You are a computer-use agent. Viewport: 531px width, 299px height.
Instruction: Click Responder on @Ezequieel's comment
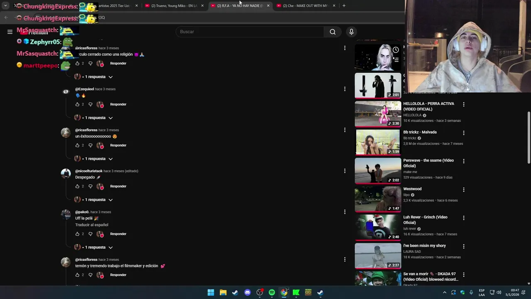[118, 104]
